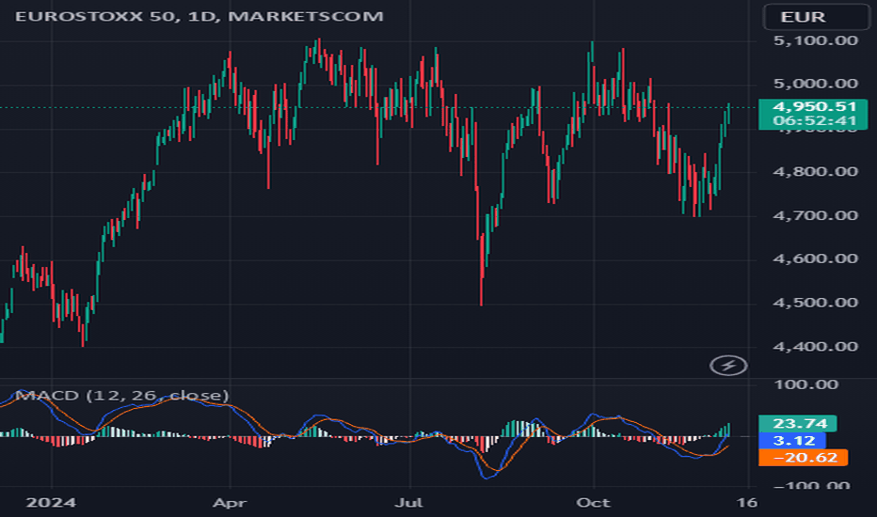Image resolution: width=877 pixels, height=517 pixels.
Task: Click the 4,500.00 price axis label
Action: (815, 303)
